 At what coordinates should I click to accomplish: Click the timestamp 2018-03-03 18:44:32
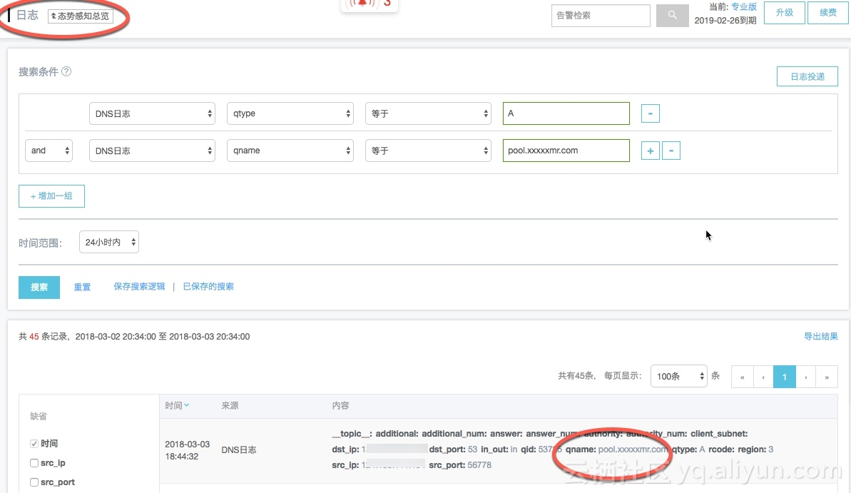187,450
